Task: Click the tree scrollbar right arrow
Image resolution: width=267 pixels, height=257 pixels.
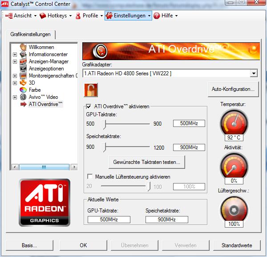Action: [x=74, y=167]
